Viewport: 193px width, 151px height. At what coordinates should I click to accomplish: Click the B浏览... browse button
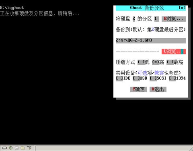pos(174,19)
